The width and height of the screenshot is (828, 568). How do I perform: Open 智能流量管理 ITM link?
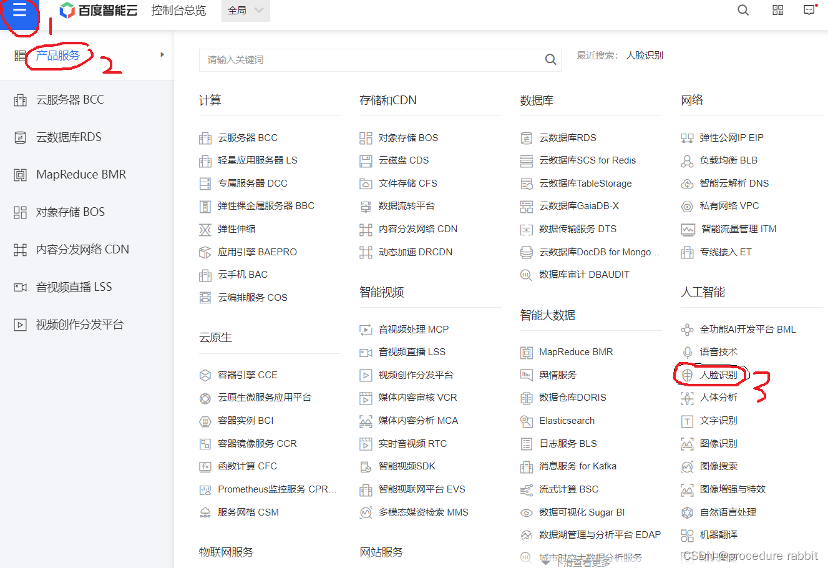point(738,229)
